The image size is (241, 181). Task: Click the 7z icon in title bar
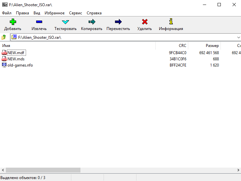click(5, 5)
